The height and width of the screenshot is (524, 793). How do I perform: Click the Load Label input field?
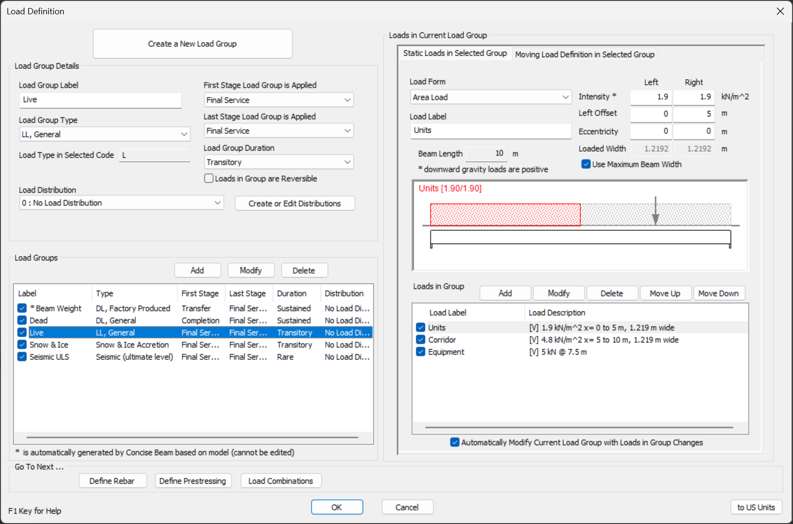point(490,131)
